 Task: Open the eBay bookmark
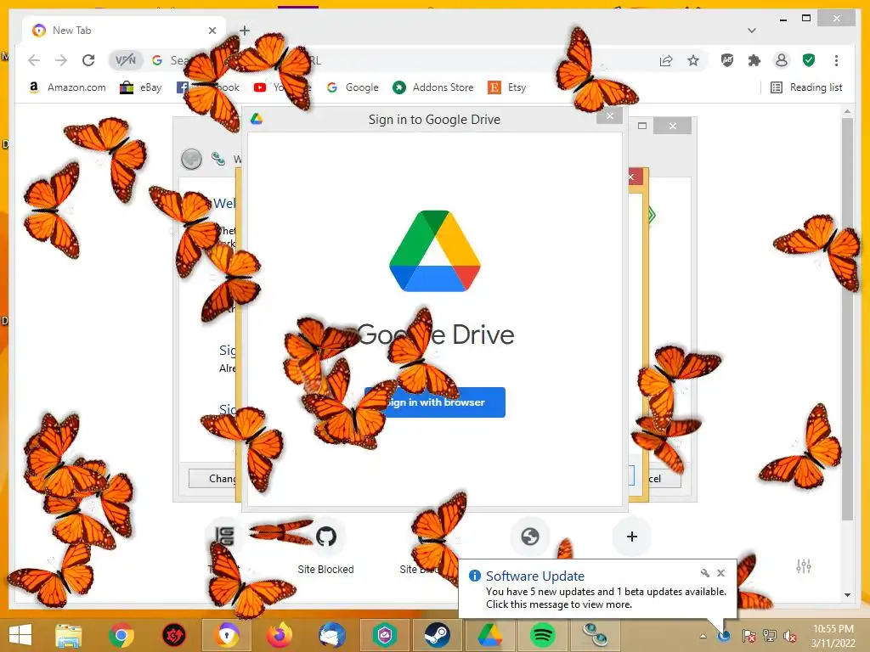[141, 87]
